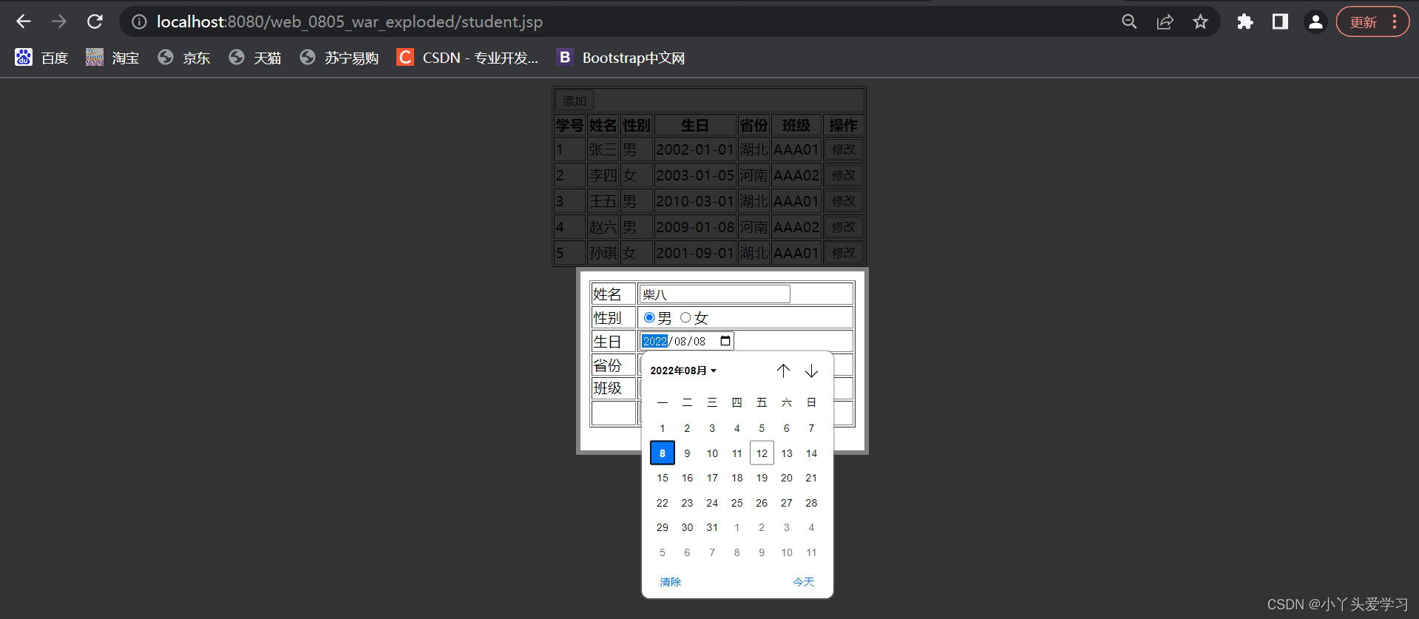Expand the 2022年08月 month dropdown

pos(683,371)
